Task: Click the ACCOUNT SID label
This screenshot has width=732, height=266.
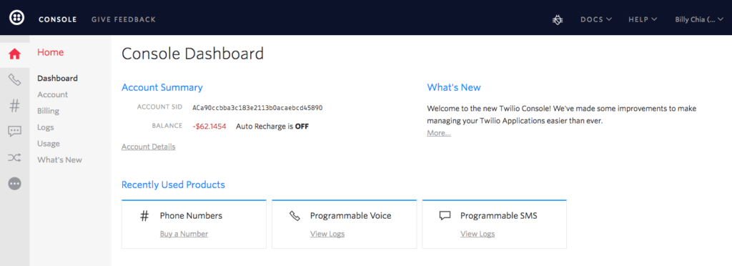Action: 159,107
